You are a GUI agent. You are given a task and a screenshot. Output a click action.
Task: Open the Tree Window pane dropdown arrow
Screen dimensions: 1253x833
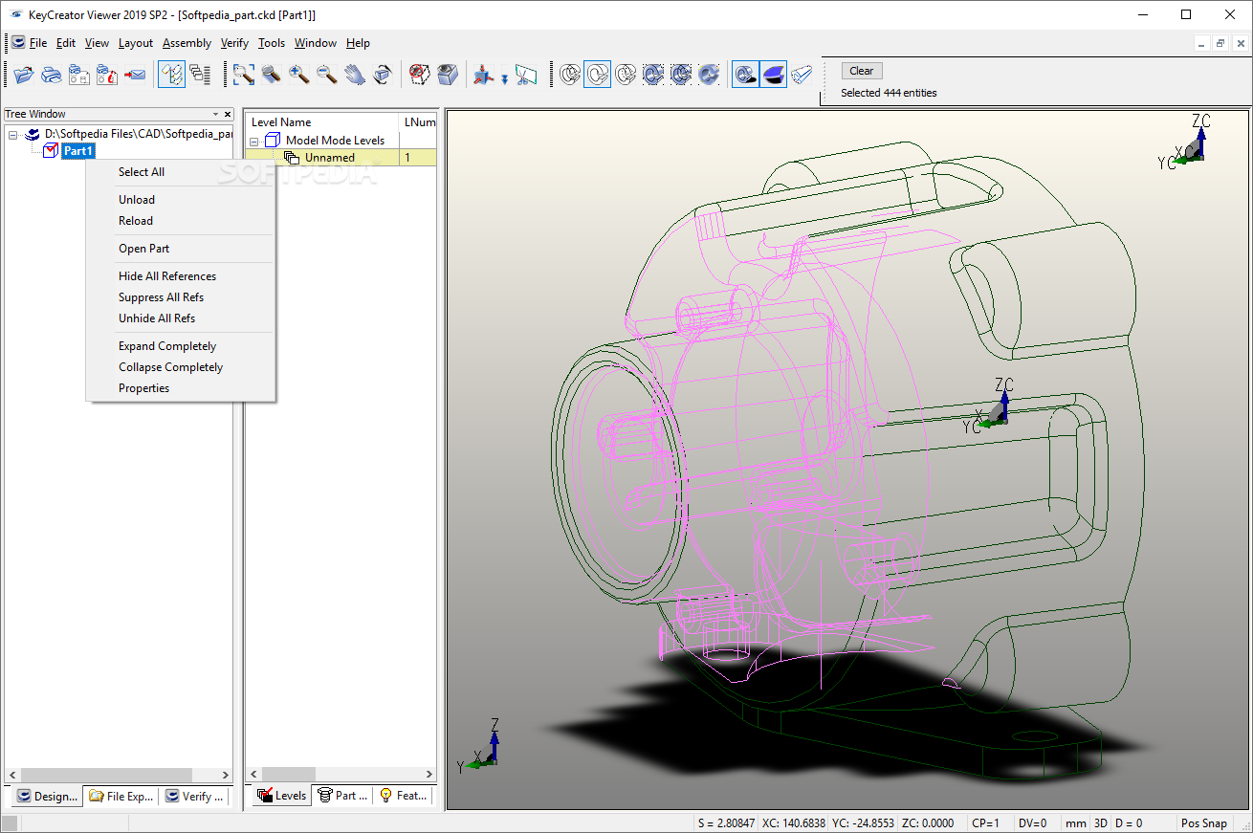[215, 115]
